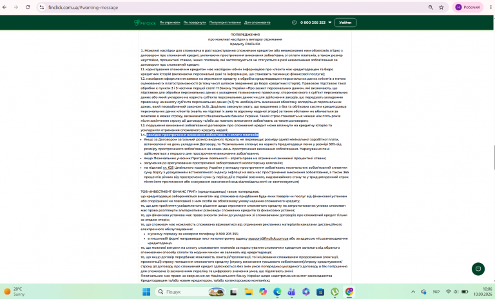
Task: Click the highlighted text in item 1.4
Action: [202, 135]
